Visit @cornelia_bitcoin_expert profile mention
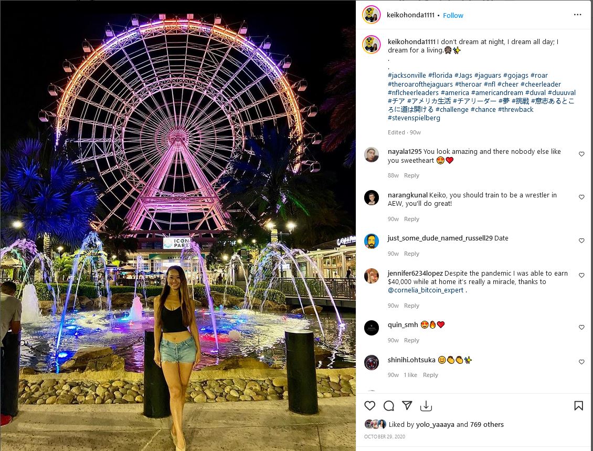Screen dimensions: 593x451 point(426,290)
